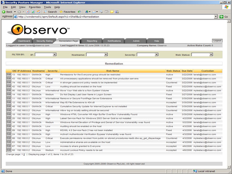Stop page loading with the Stop icon
The width and height of the screenshot is (232, 174).
pyautogui.click(x=28, y=12)
